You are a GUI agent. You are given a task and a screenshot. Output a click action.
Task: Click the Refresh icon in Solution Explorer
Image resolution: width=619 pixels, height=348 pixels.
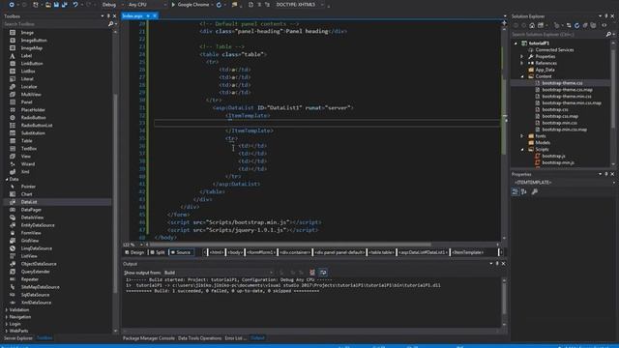pyautogui.click(x=576, y=26)
